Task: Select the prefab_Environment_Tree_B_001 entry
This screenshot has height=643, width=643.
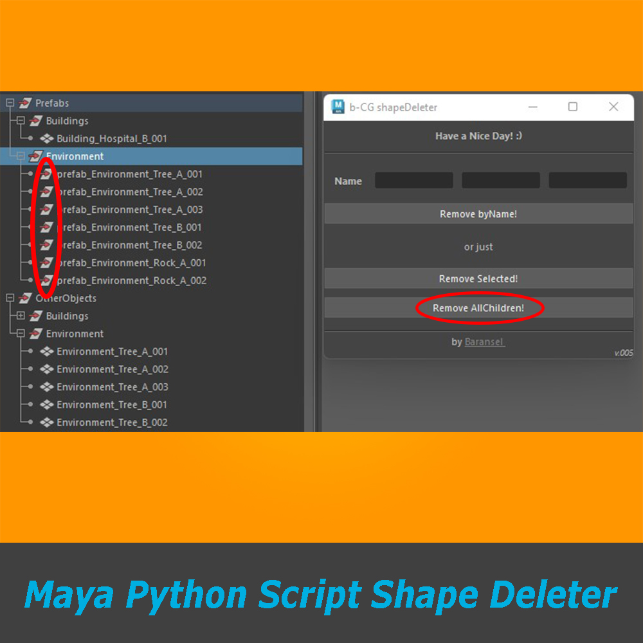Action: coord(129,228)
